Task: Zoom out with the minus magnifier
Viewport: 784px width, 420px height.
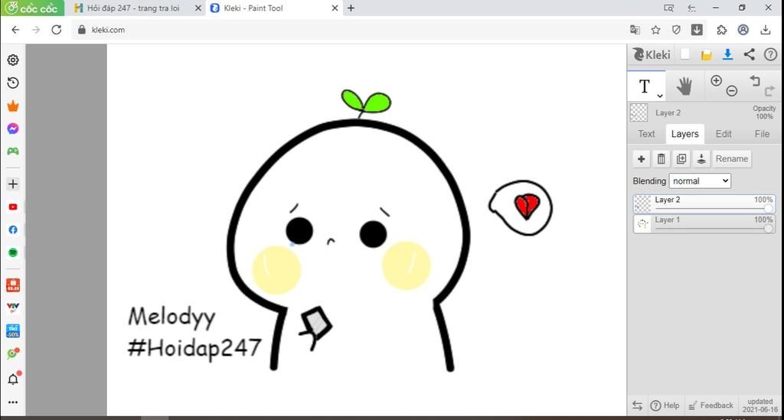Action: [731, 91]
